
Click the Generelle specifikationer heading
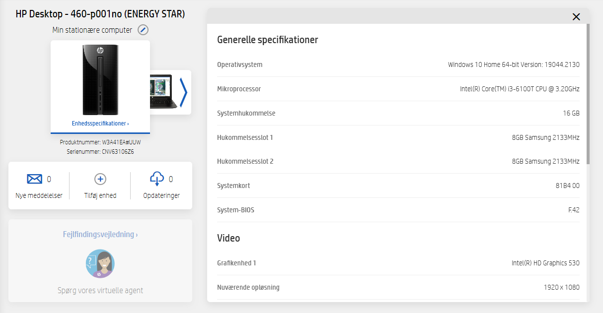(x=268, y=40)
